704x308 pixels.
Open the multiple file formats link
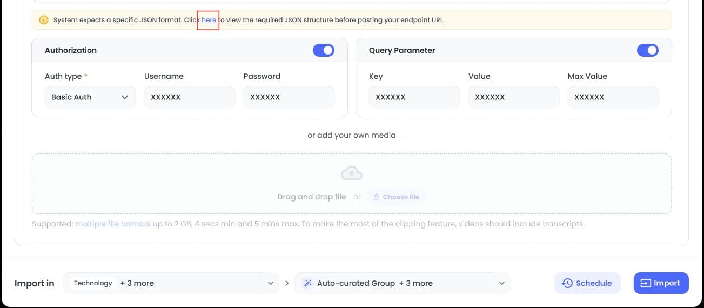[113, 224]
